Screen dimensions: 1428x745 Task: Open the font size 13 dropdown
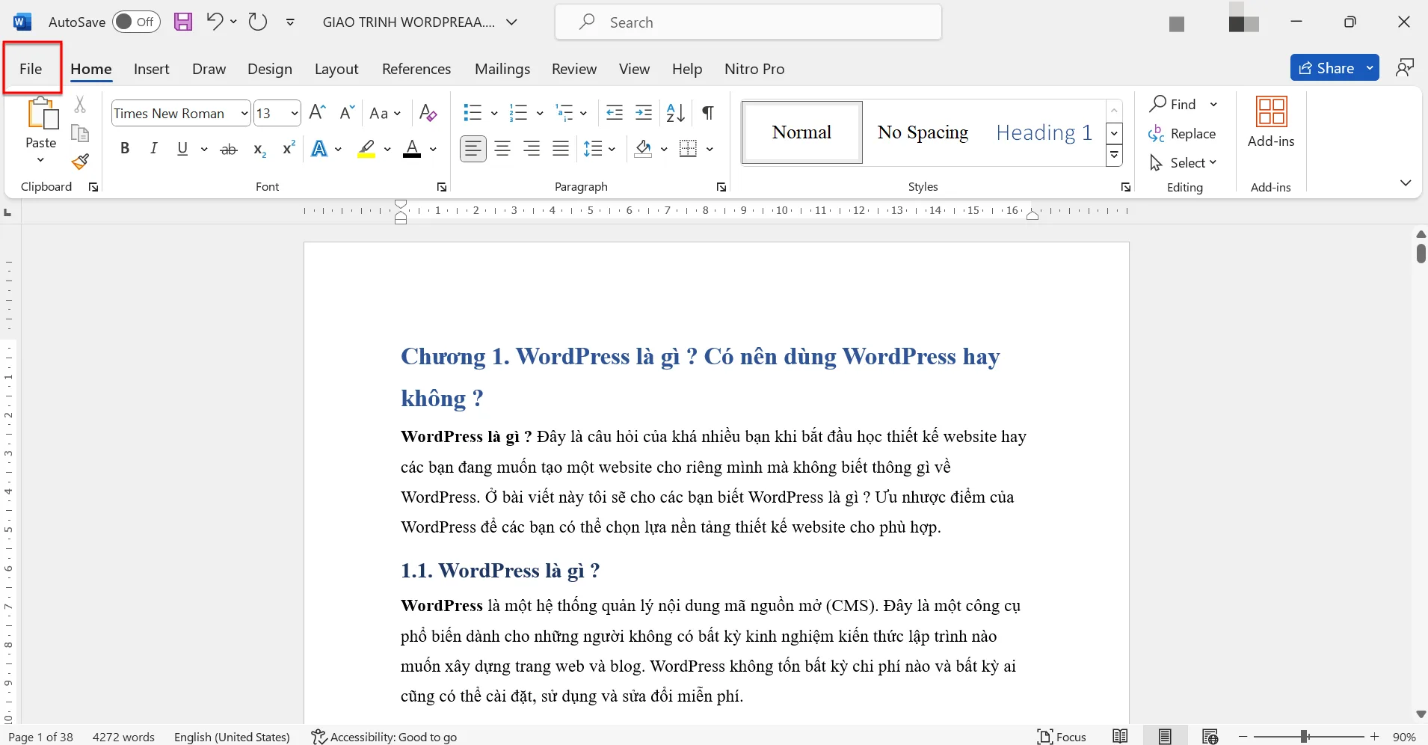(x=295, y=113)
